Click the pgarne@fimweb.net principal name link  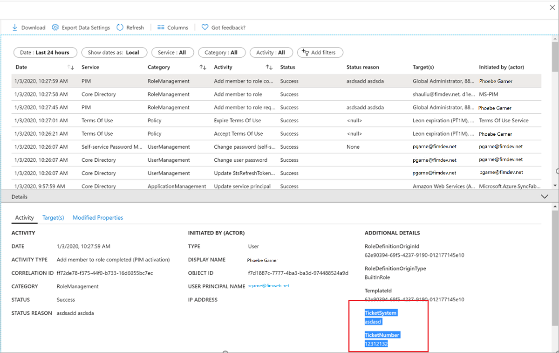coord(268,286)
